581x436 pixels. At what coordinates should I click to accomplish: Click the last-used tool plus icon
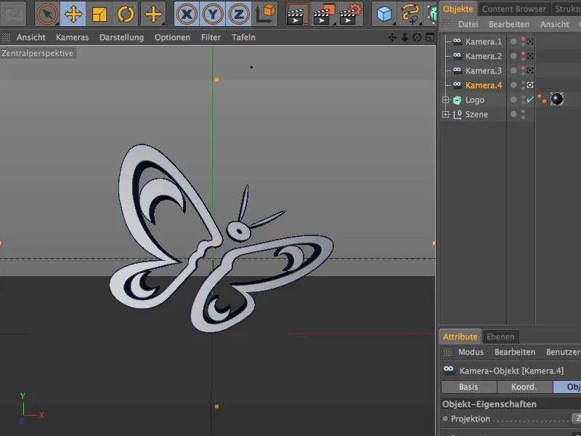(153, 14)
